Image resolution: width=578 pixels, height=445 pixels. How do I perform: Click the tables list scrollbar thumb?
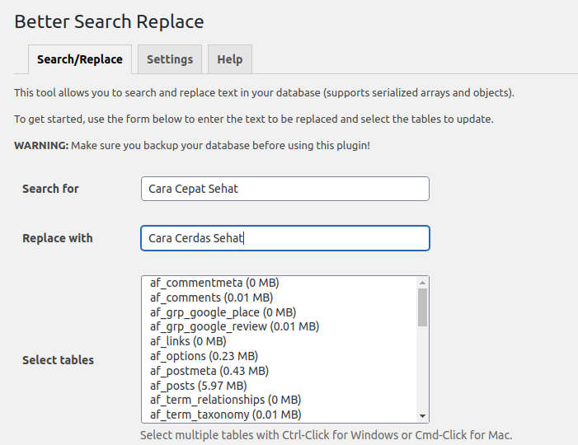click(422, 307)
